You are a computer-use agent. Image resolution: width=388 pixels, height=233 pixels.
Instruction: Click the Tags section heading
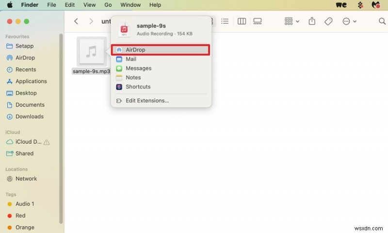click(11, 194)
